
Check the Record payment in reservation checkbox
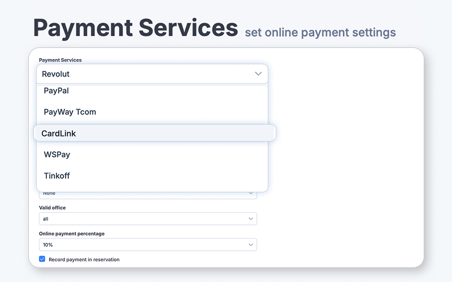pyautogui.click(x=42, y=259)
